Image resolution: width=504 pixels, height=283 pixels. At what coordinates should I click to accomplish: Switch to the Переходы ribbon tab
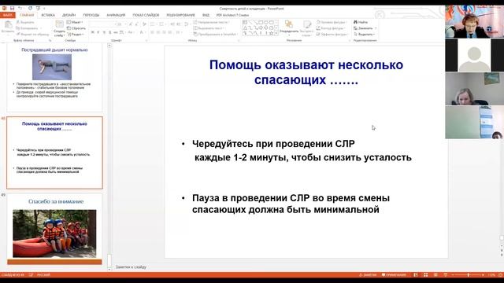[x=91, y=15]
